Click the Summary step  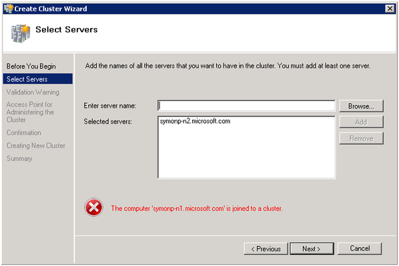(x=19, y=158)
